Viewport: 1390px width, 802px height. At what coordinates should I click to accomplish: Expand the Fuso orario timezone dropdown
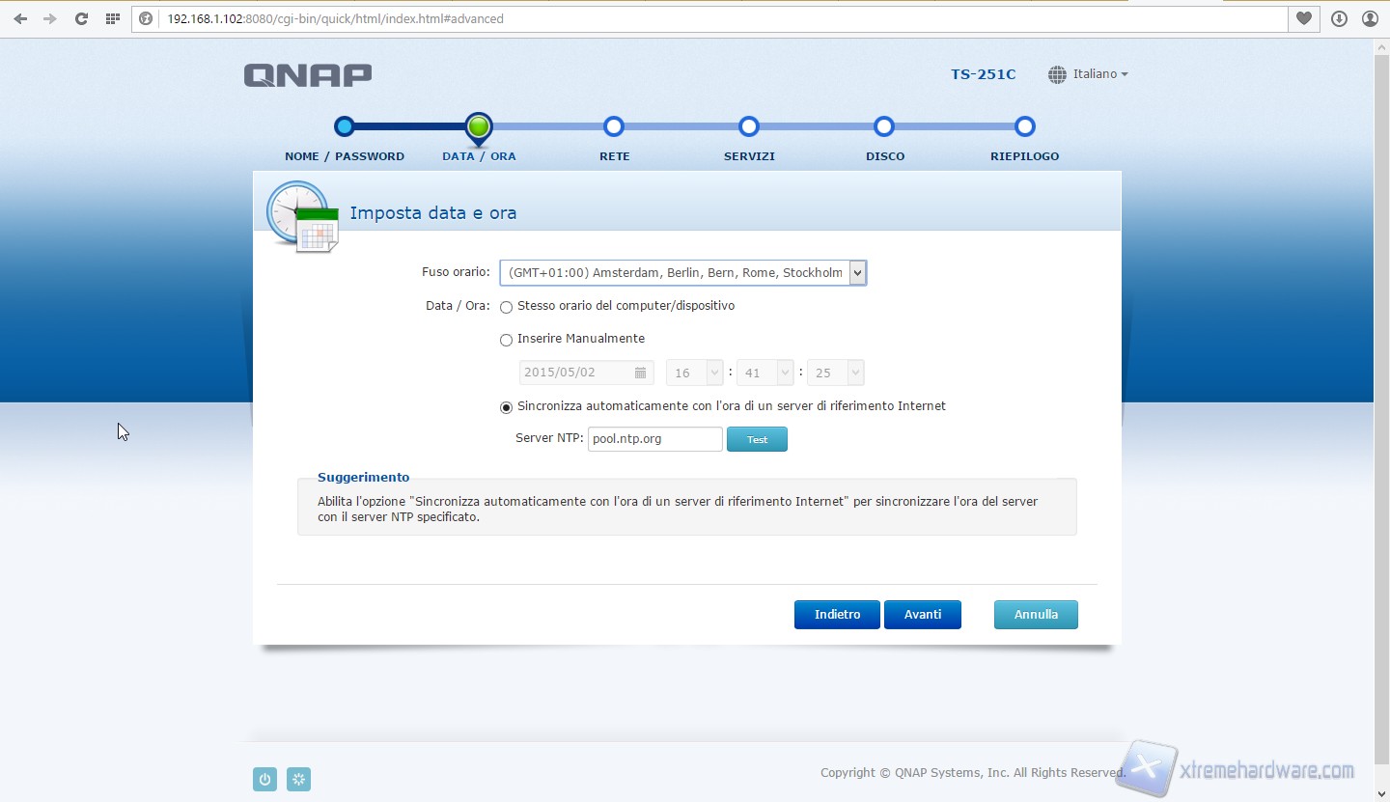coord(682,273)
